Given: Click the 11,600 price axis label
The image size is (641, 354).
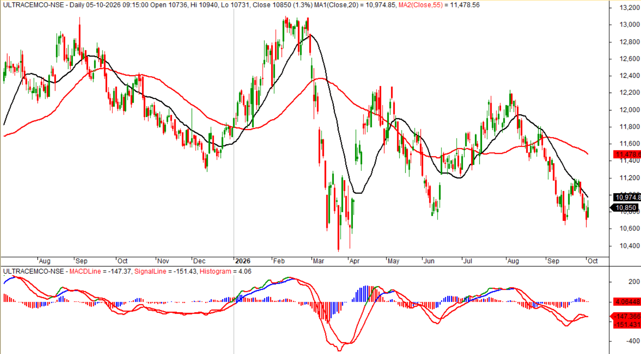Looking at the screenshot, I should click(630, 144).
